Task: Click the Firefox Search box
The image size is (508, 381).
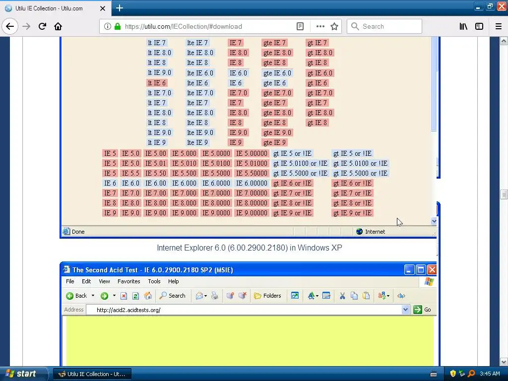Action: (384, 26)
